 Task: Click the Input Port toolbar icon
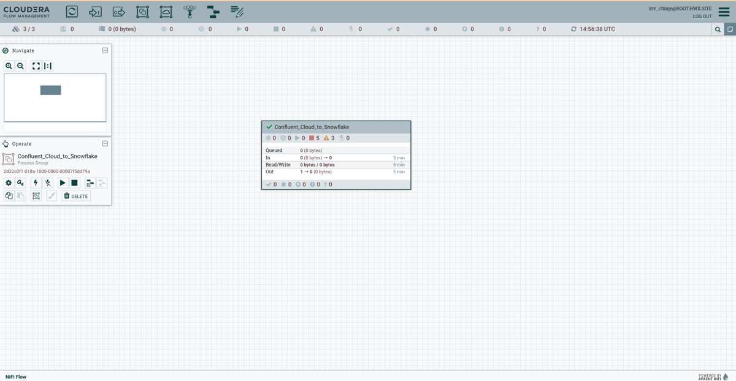[95, 12]
